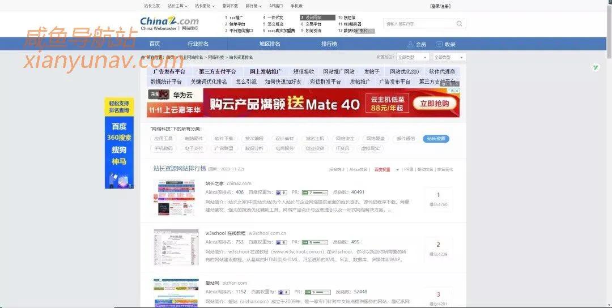Select the 网络安全 category
The image size is (612, 308).
click(346, 139)
